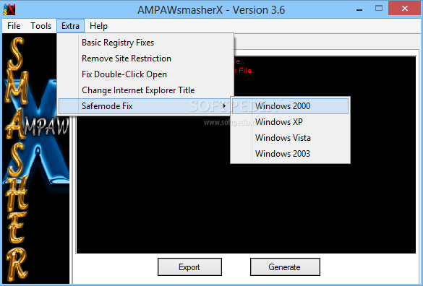Pick Windows 2000 safemode fix
Screen dimensions: 423x286
(x=290, y=106)
